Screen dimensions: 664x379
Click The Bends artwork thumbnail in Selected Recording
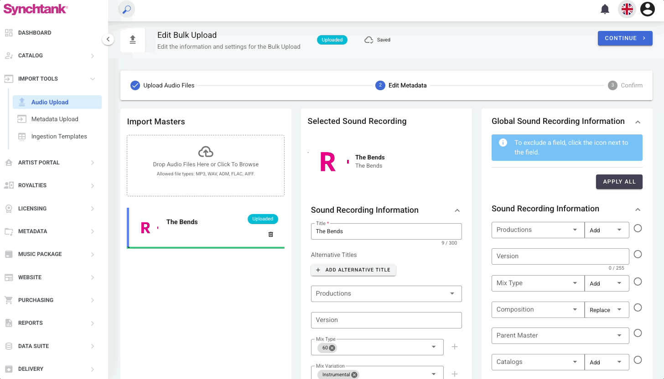(x=328, y=162)
